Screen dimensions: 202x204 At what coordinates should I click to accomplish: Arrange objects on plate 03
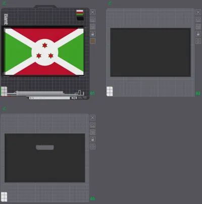[92, 132]
